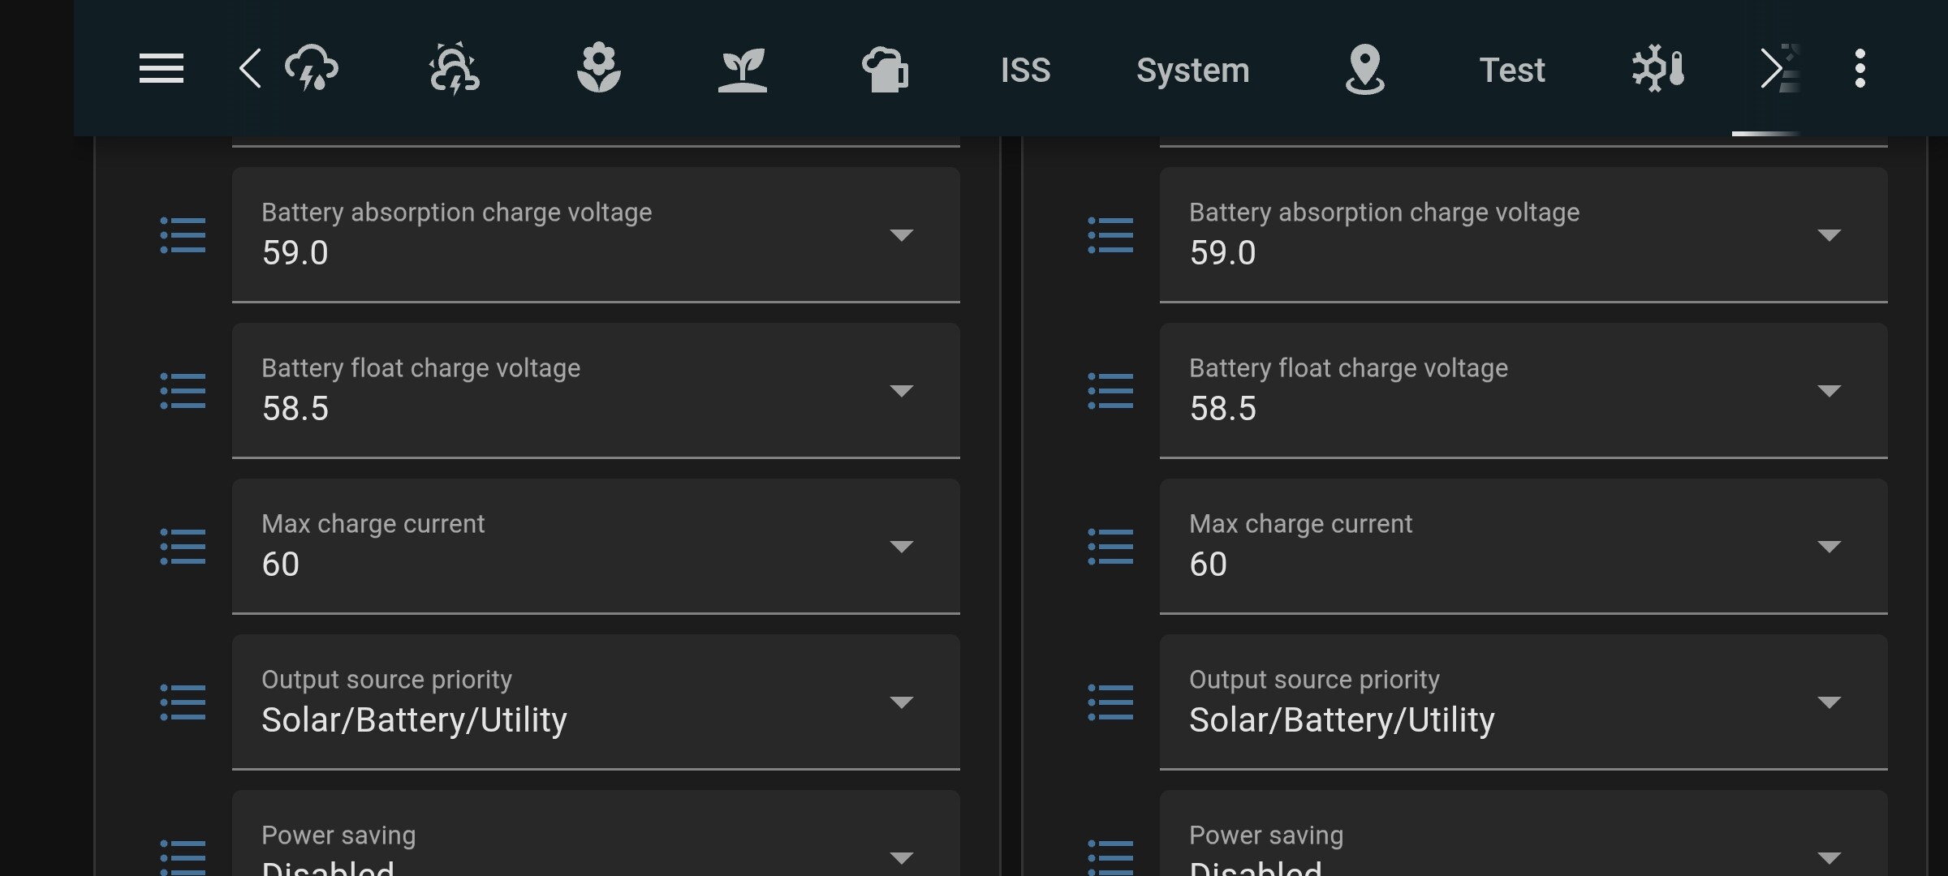
Task: Switch to the sunny thunderstorm tab
Action: pyautogui.click(x=455, y=69)
